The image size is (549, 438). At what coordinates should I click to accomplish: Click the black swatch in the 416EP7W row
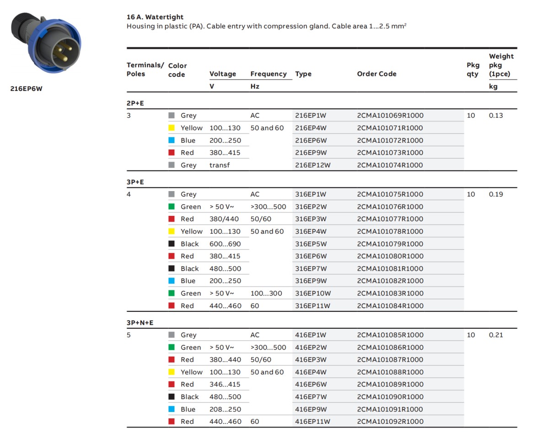click(x=172, y=397)
